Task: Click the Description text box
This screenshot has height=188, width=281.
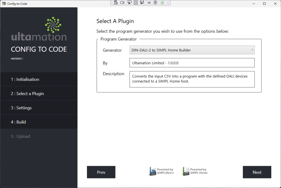Action: coord(192,79)
